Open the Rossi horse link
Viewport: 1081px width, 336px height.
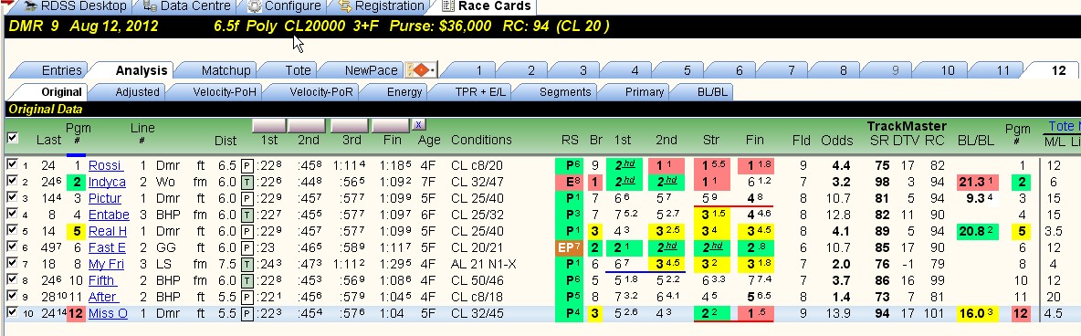click(x=106, y=165)
